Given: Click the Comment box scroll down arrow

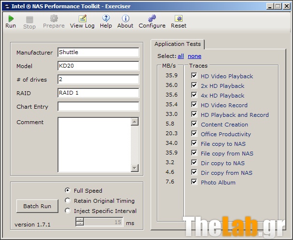Looking at the screenshot, I should click(x=135, y=168).
